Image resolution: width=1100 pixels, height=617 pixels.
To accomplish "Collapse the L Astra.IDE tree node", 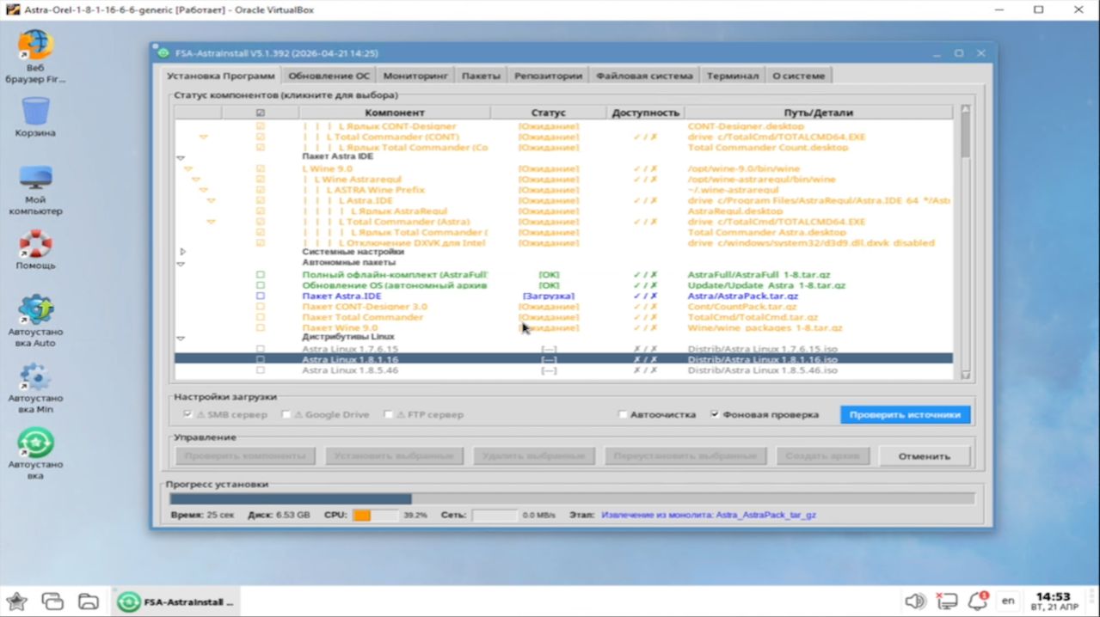I will click(x=211, y=200).
